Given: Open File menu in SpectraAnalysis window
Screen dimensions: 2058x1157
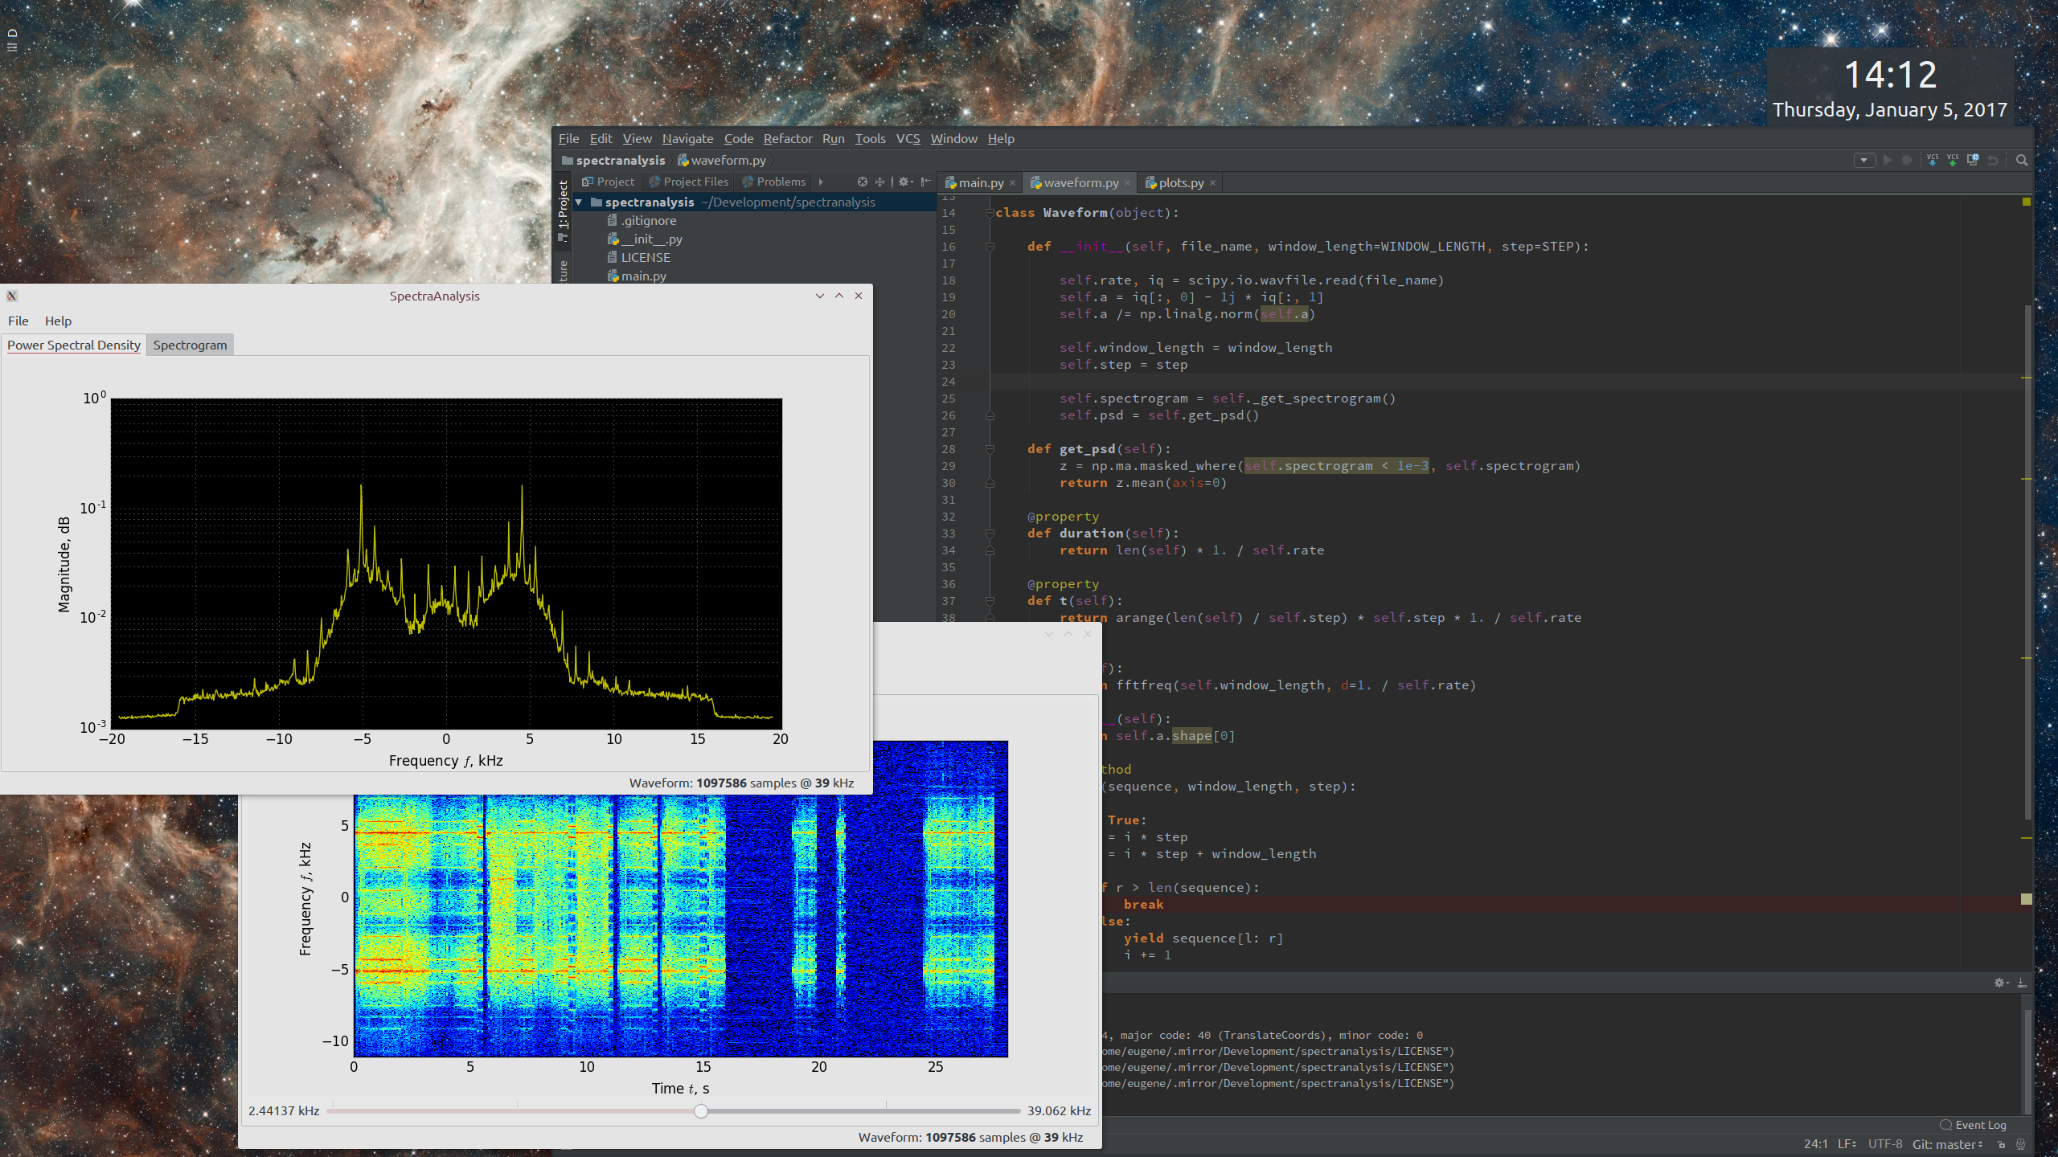Looking at the screenshot, I should pyautogui.click(x=18, y=321).
